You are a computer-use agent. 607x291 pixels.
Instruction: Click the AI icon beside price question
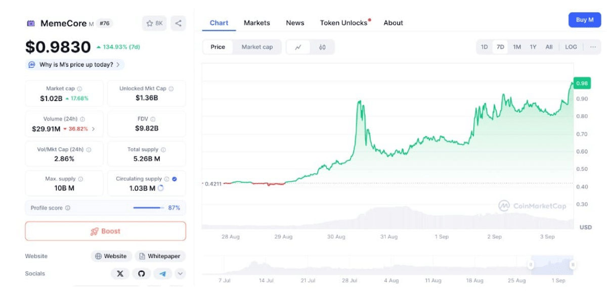(x=32, y=65)
